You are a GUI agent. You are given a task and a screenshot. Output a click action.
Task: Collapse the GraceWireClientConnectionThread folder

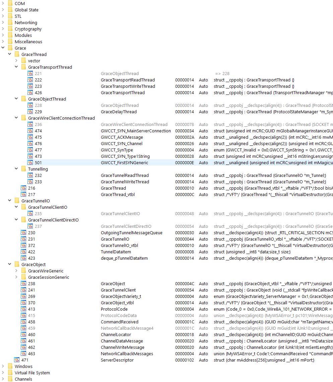[x=16, y=118]
